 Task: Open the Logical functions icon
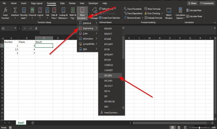click(x=40, y=10)
